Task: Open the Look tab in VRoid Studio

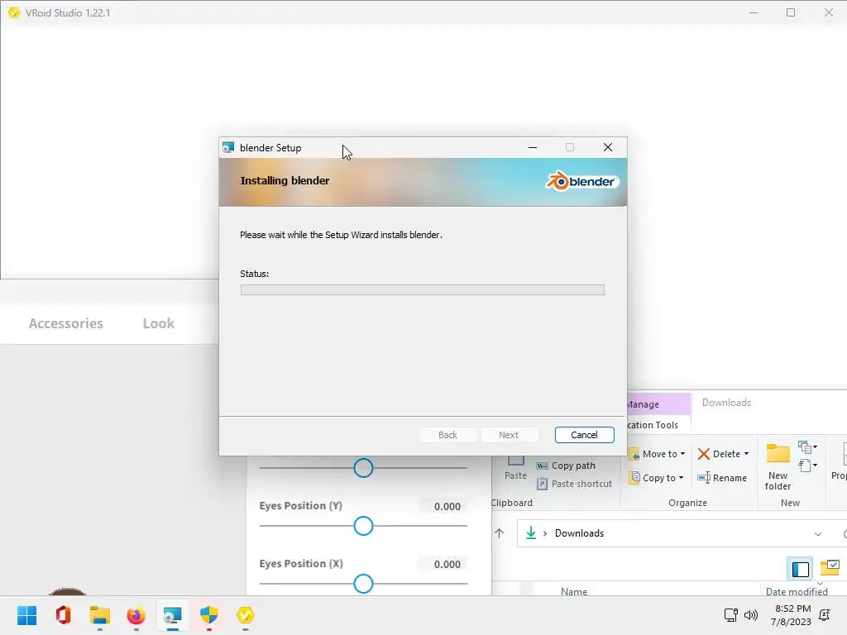Action: tap(158, 323)
